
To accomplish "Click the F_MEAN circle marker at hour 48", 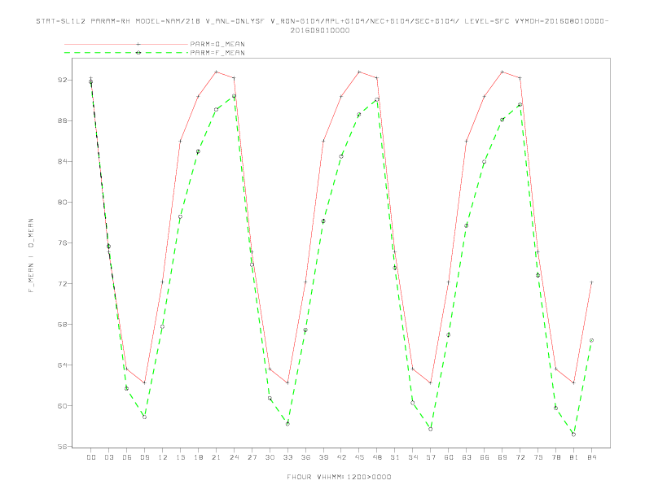I will click(x=377, y=99).
